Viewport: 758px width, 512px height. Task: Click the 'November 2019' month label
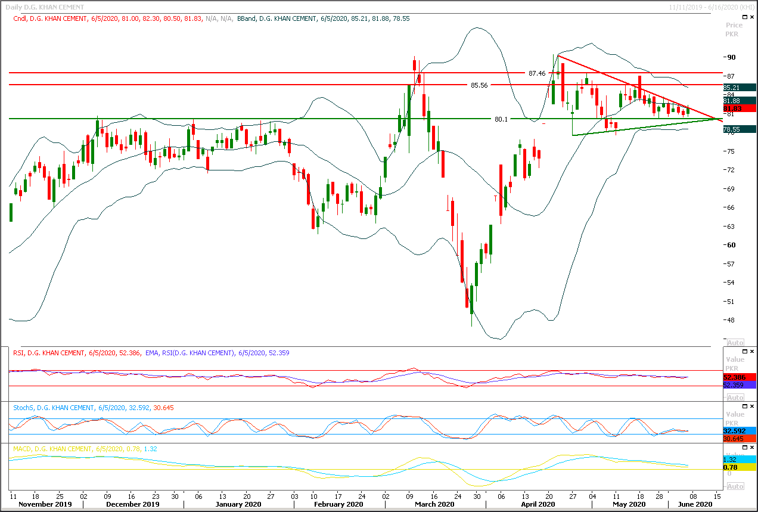pyautogui.click(x=46, y=504)
